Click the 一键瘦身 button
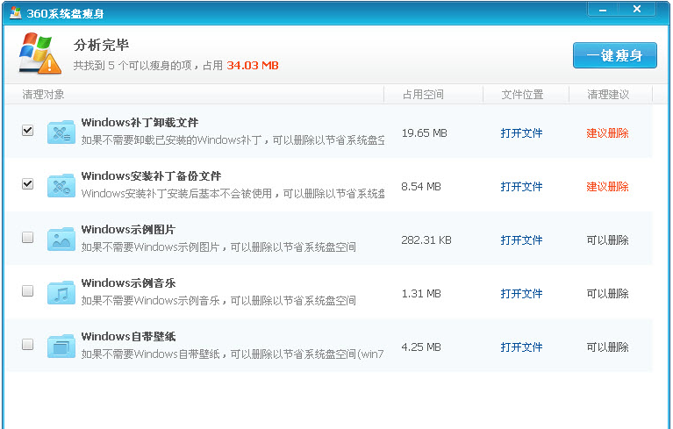The height and width of the screenshot is (429, 673). [x=614, y=55]
